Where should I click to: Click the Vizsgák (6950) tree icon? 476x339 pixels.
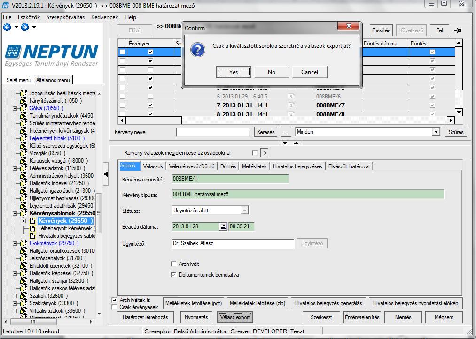click(x=23, y=153)
